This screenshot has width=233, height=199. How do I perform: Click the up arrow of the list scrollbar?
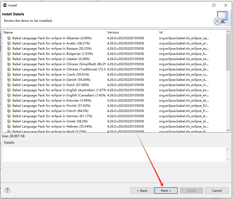[x=228, y=32]
